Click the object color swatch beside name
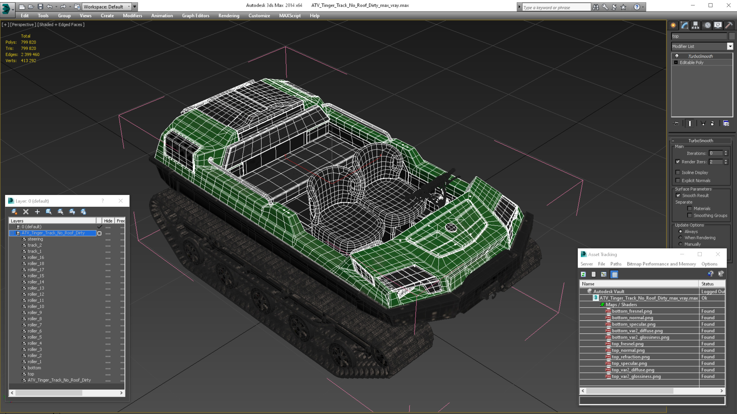This screenshot has width=737, height=414. click(732, 36)
